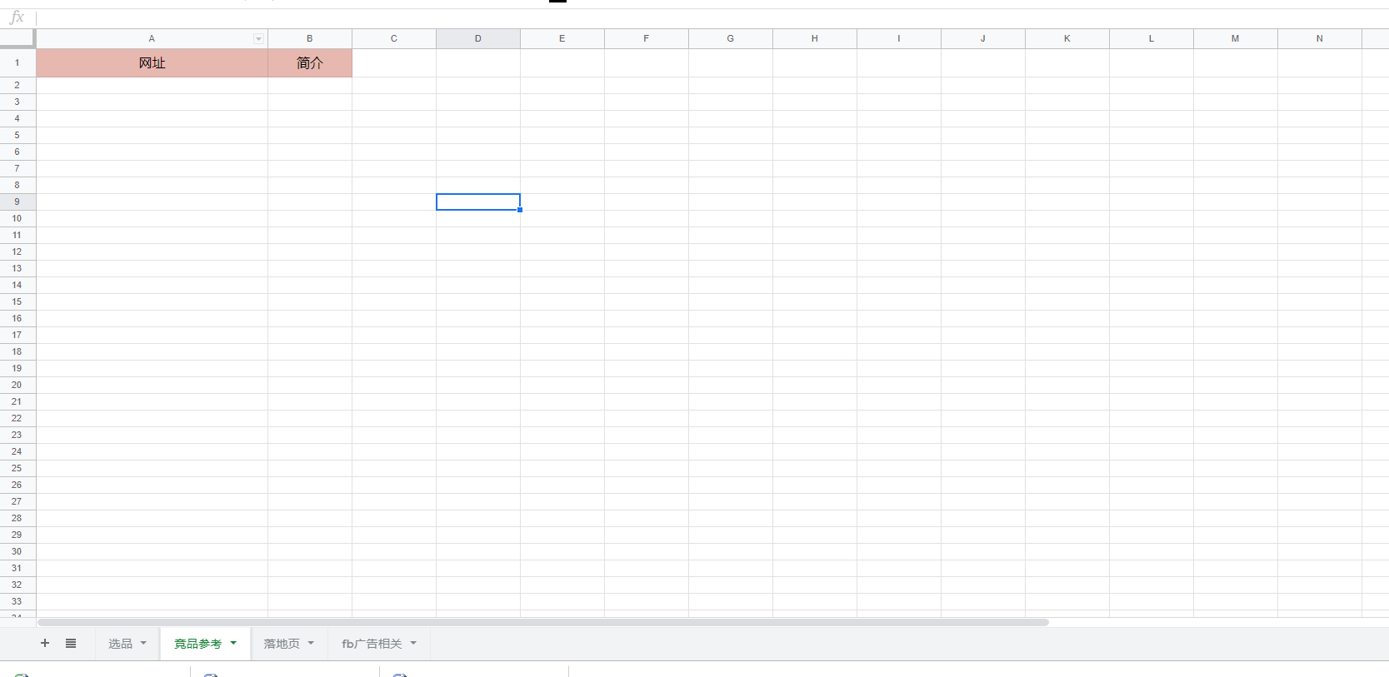The image size is (1389, 677).
Task: Click the horizontal scrollbar
Action: [542, 622]
